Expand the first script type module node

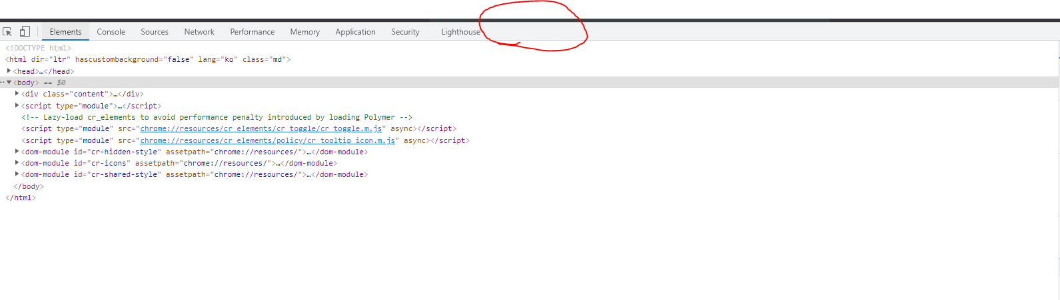[x=17, y=105]
